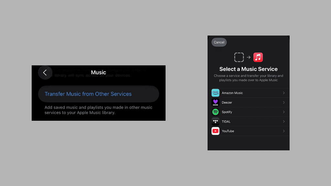Expand Amazon Music row chevron

point(284,93)
